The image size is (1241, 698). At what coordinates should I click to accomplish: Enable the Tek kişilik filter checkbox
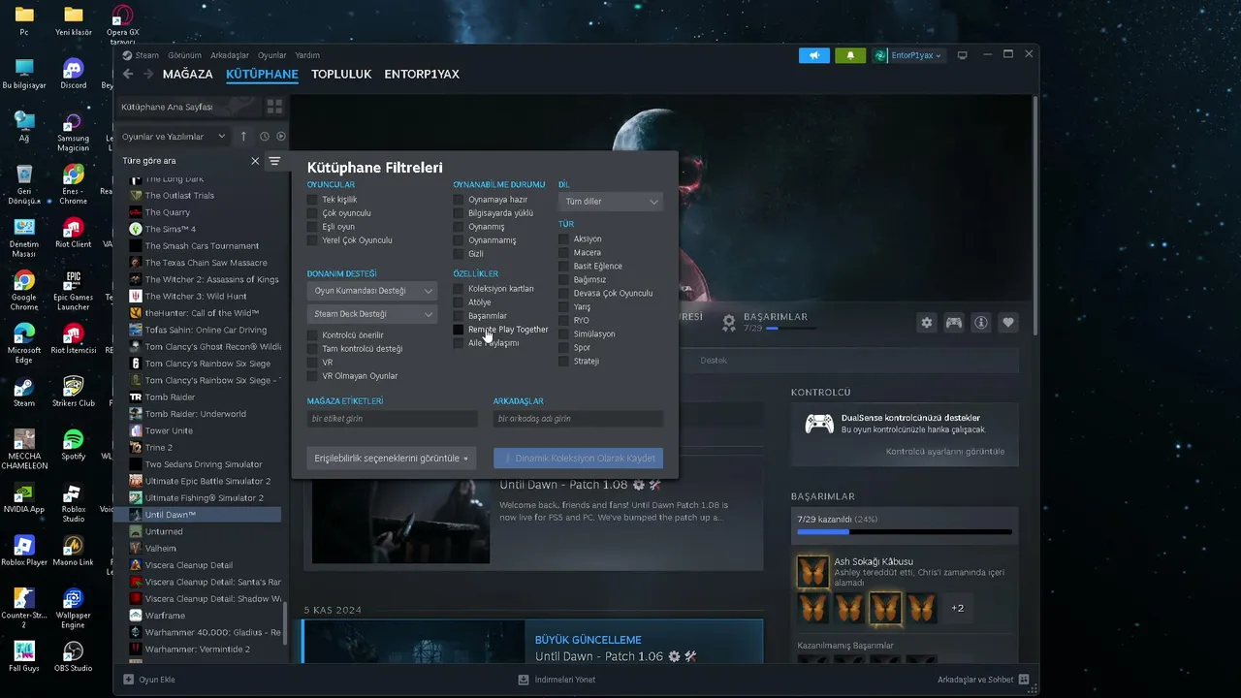pos(312,200)
